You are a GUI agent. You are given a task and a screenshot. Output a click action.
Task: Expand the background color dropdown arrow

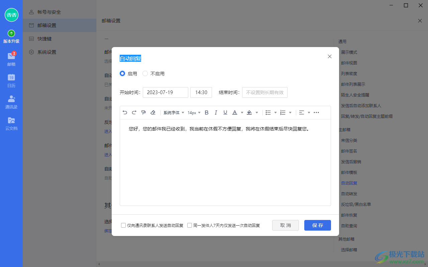pyautogui.click(x=257, y=112)
